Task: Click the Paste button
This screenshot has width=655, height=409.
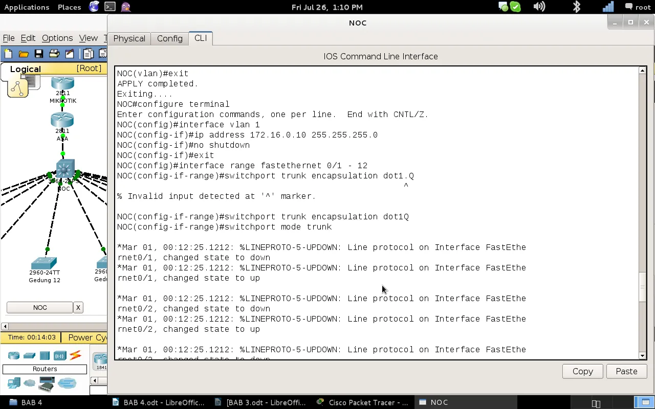Action: point(626,371)
